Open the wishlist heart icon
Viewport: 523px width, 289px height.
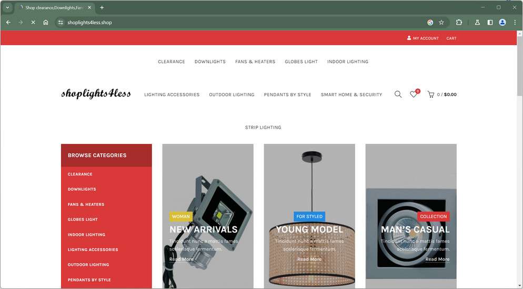414,95
